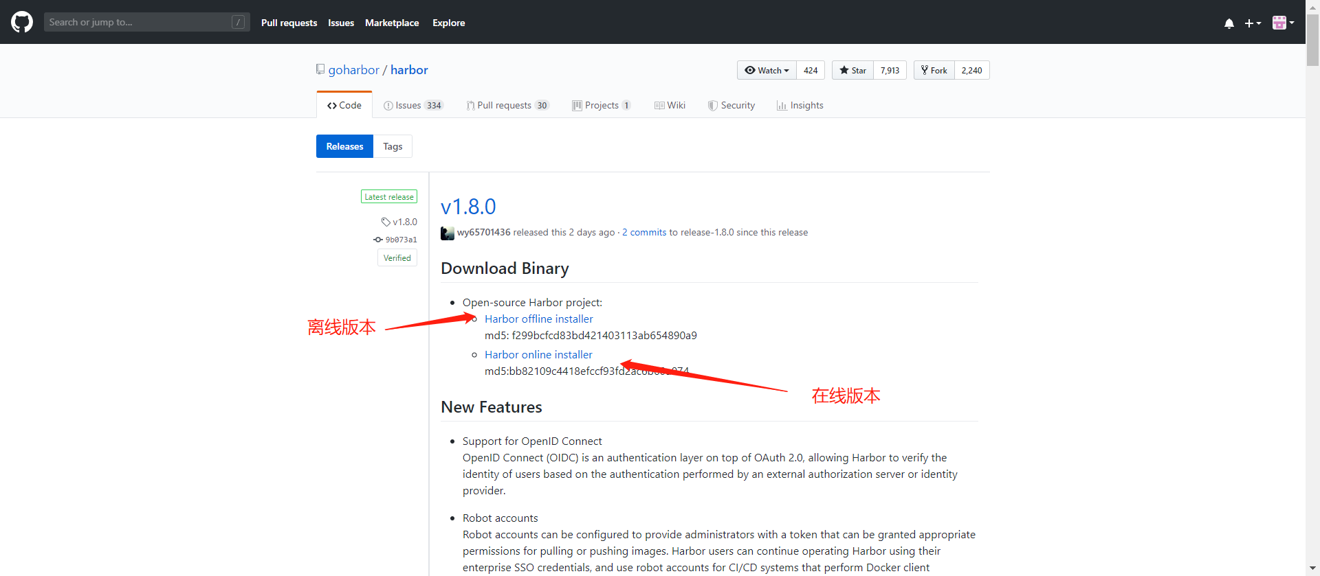Select the Tags button
Image resolution: width=1320 pixels, height=576 pixels.
coord(393,146)
